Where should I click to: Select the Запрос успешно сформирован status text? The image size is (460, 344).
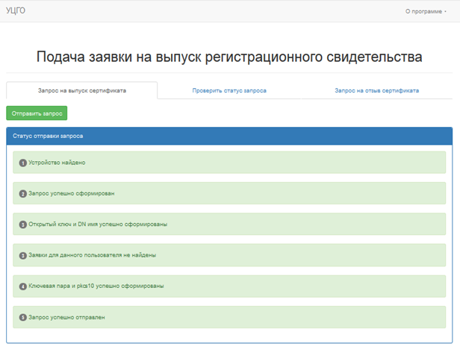(72, 193)
